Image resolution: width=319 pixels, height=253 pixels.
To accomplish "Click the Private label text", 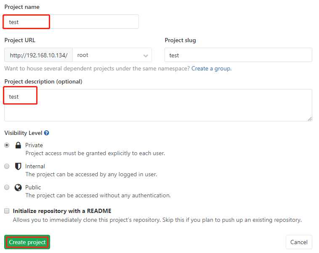I will tap(34, 145).
